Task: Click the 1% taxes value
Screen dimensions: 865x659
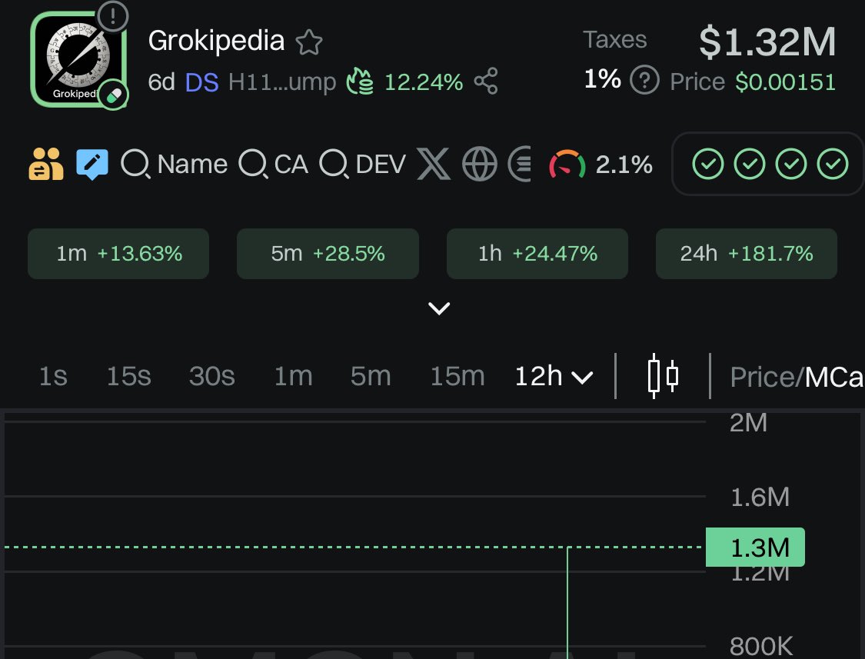Action: tap(602, 79)
